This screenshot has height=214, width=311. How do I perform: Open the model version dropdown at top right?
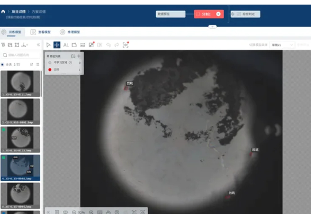point(282,45)
